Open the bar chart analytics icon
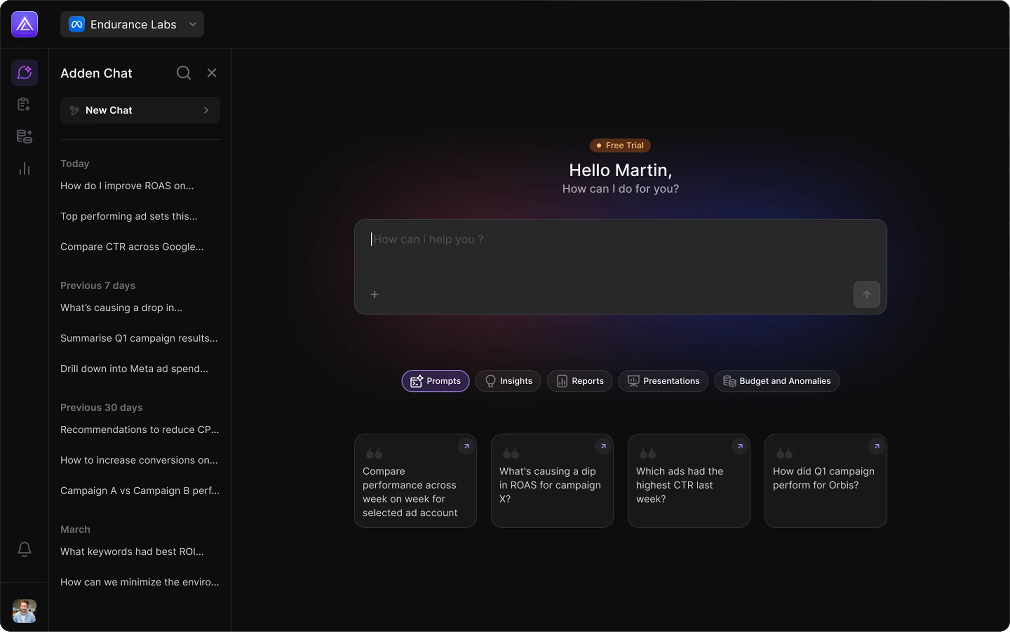Image resolution: width=1010 pixels, height=632 pixels. click(24, 168)
